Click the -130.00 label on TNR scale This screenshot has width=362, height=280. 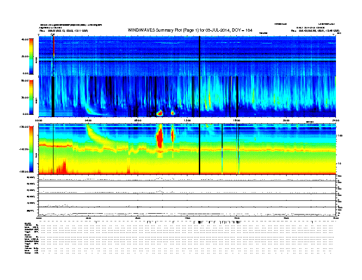pyautogui.click(x=24, y=127)
